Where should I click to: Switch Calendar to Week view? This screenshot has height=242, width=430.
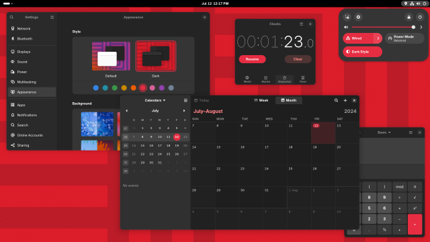click(x=261, y=100)
